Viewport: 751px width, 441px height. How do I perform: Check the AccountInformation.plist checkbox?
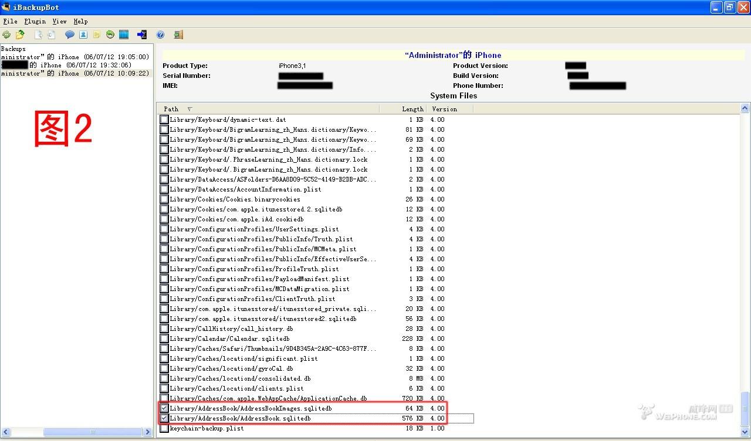point(164,189)
